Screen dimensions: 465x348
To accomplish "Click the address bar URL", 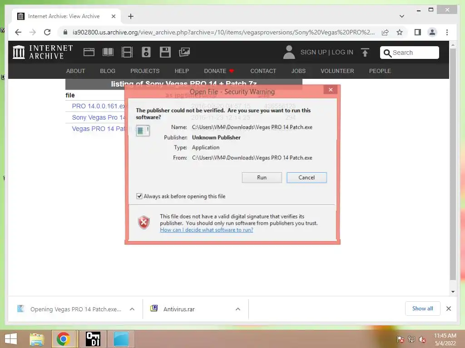I will (223, 32).
